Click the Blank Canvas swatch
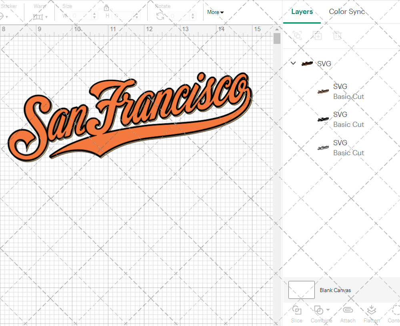Image resolution: width=400 pixels, height=326 pixels. pyautogui.click(x=302, y=290)
